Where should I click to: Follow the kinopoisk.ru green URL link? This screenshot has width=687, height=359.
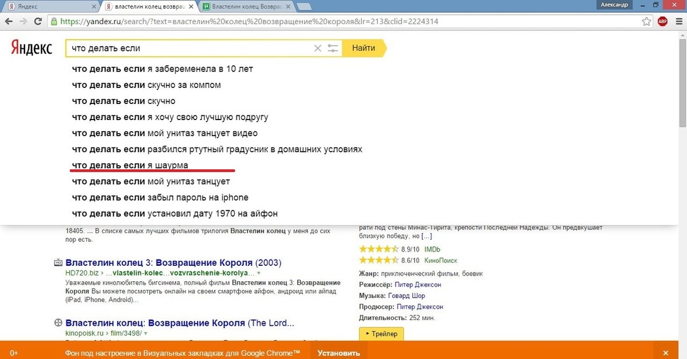[103, 333]
